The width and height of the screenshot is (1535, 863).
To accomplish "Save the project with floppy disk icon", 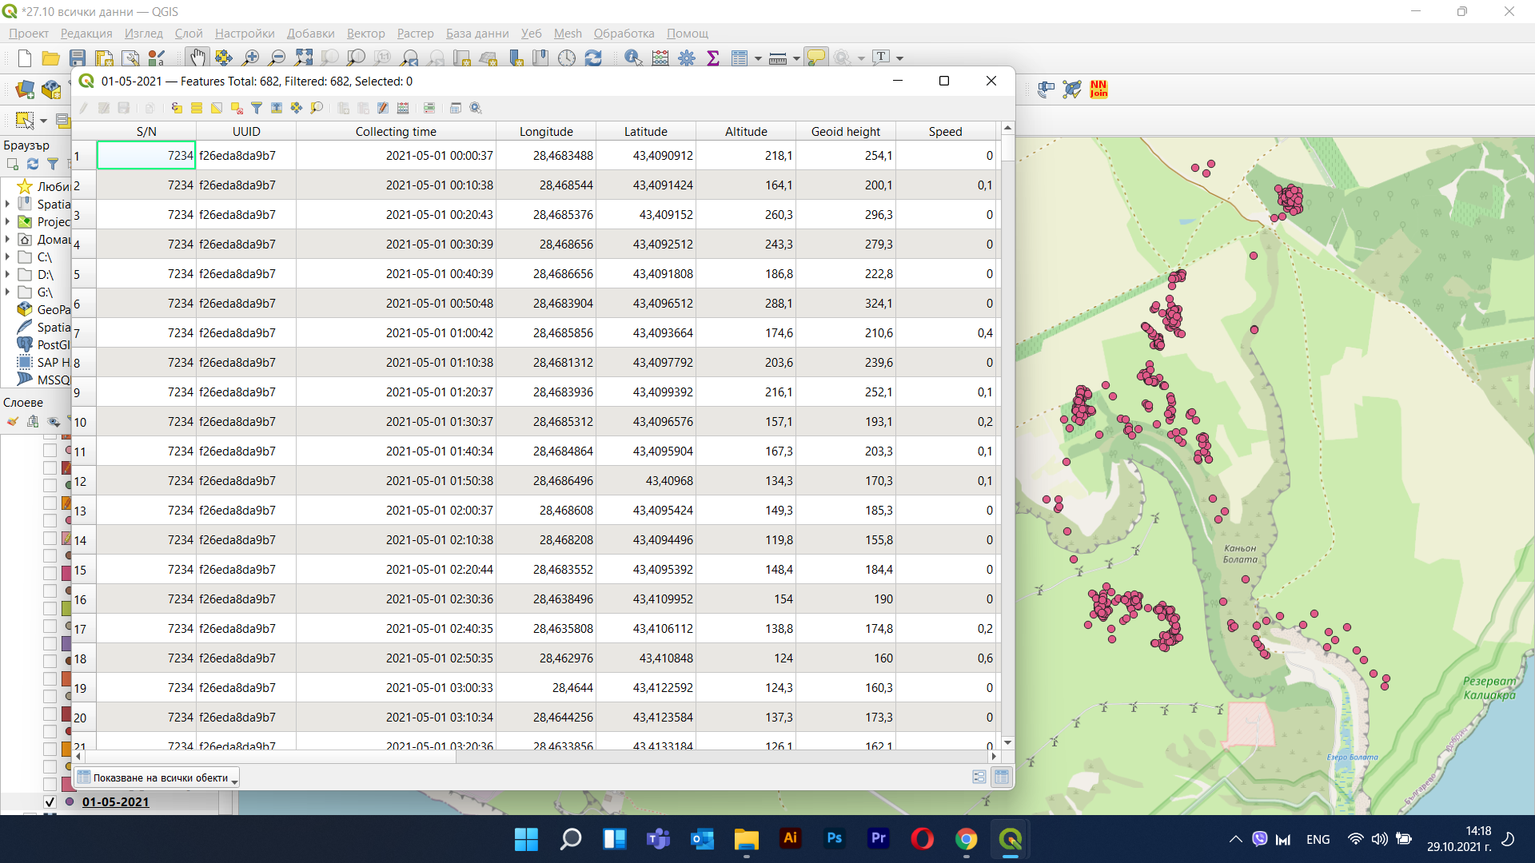I will (78, 58).
